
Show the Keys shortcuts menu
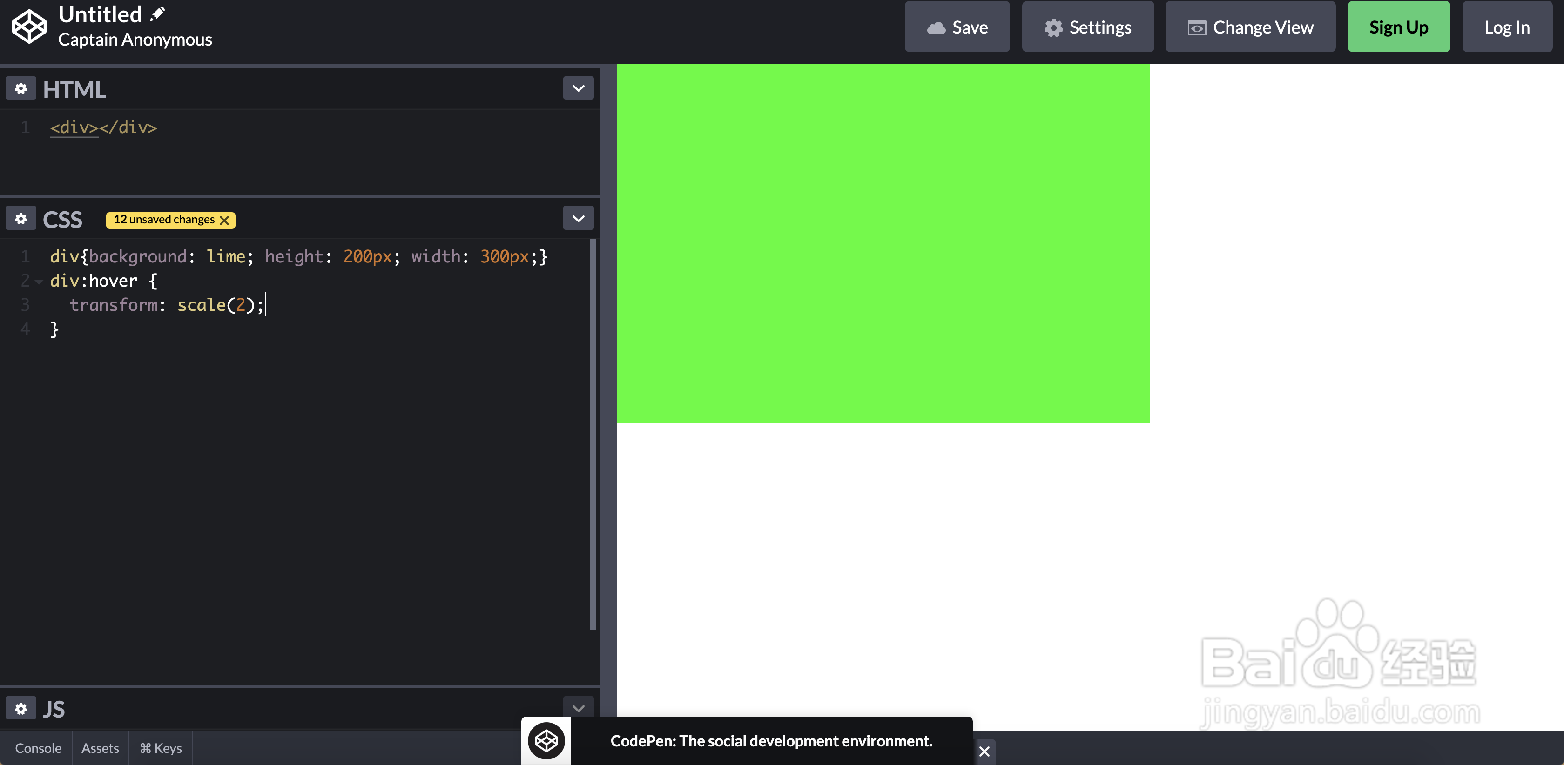[x=161, y=748]
